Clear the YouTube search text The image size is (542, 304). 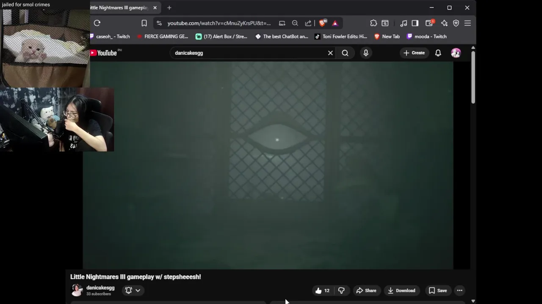[330, 53]
